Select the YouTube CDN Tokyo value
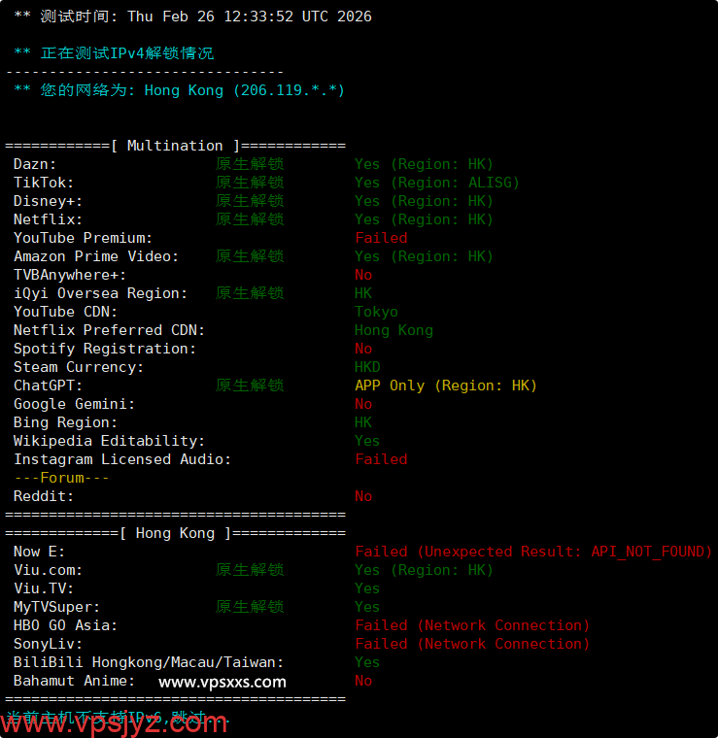Image resolution: width=718 pixels, height=738 pixels. 376,312
